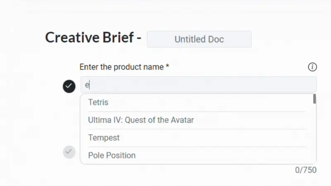The image size is (331, 186).
Task: Open the product name info icon
Action: point(312,67)
